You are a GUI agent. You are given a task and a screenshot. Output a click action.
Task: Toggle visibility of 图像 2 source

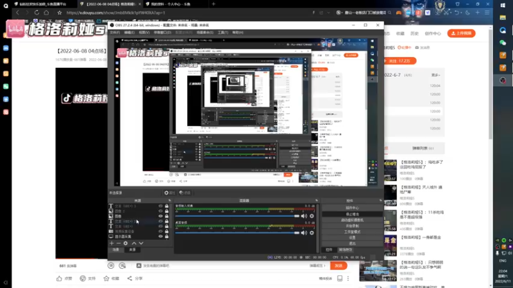pyautogui.click(x=160, y=211)
